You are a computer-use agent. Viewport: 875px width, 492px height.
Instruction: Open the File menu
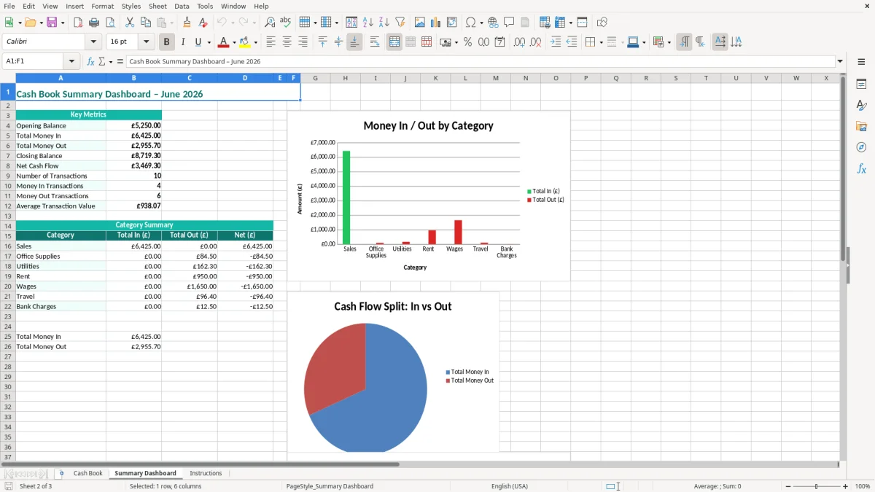tap(9, 6)
